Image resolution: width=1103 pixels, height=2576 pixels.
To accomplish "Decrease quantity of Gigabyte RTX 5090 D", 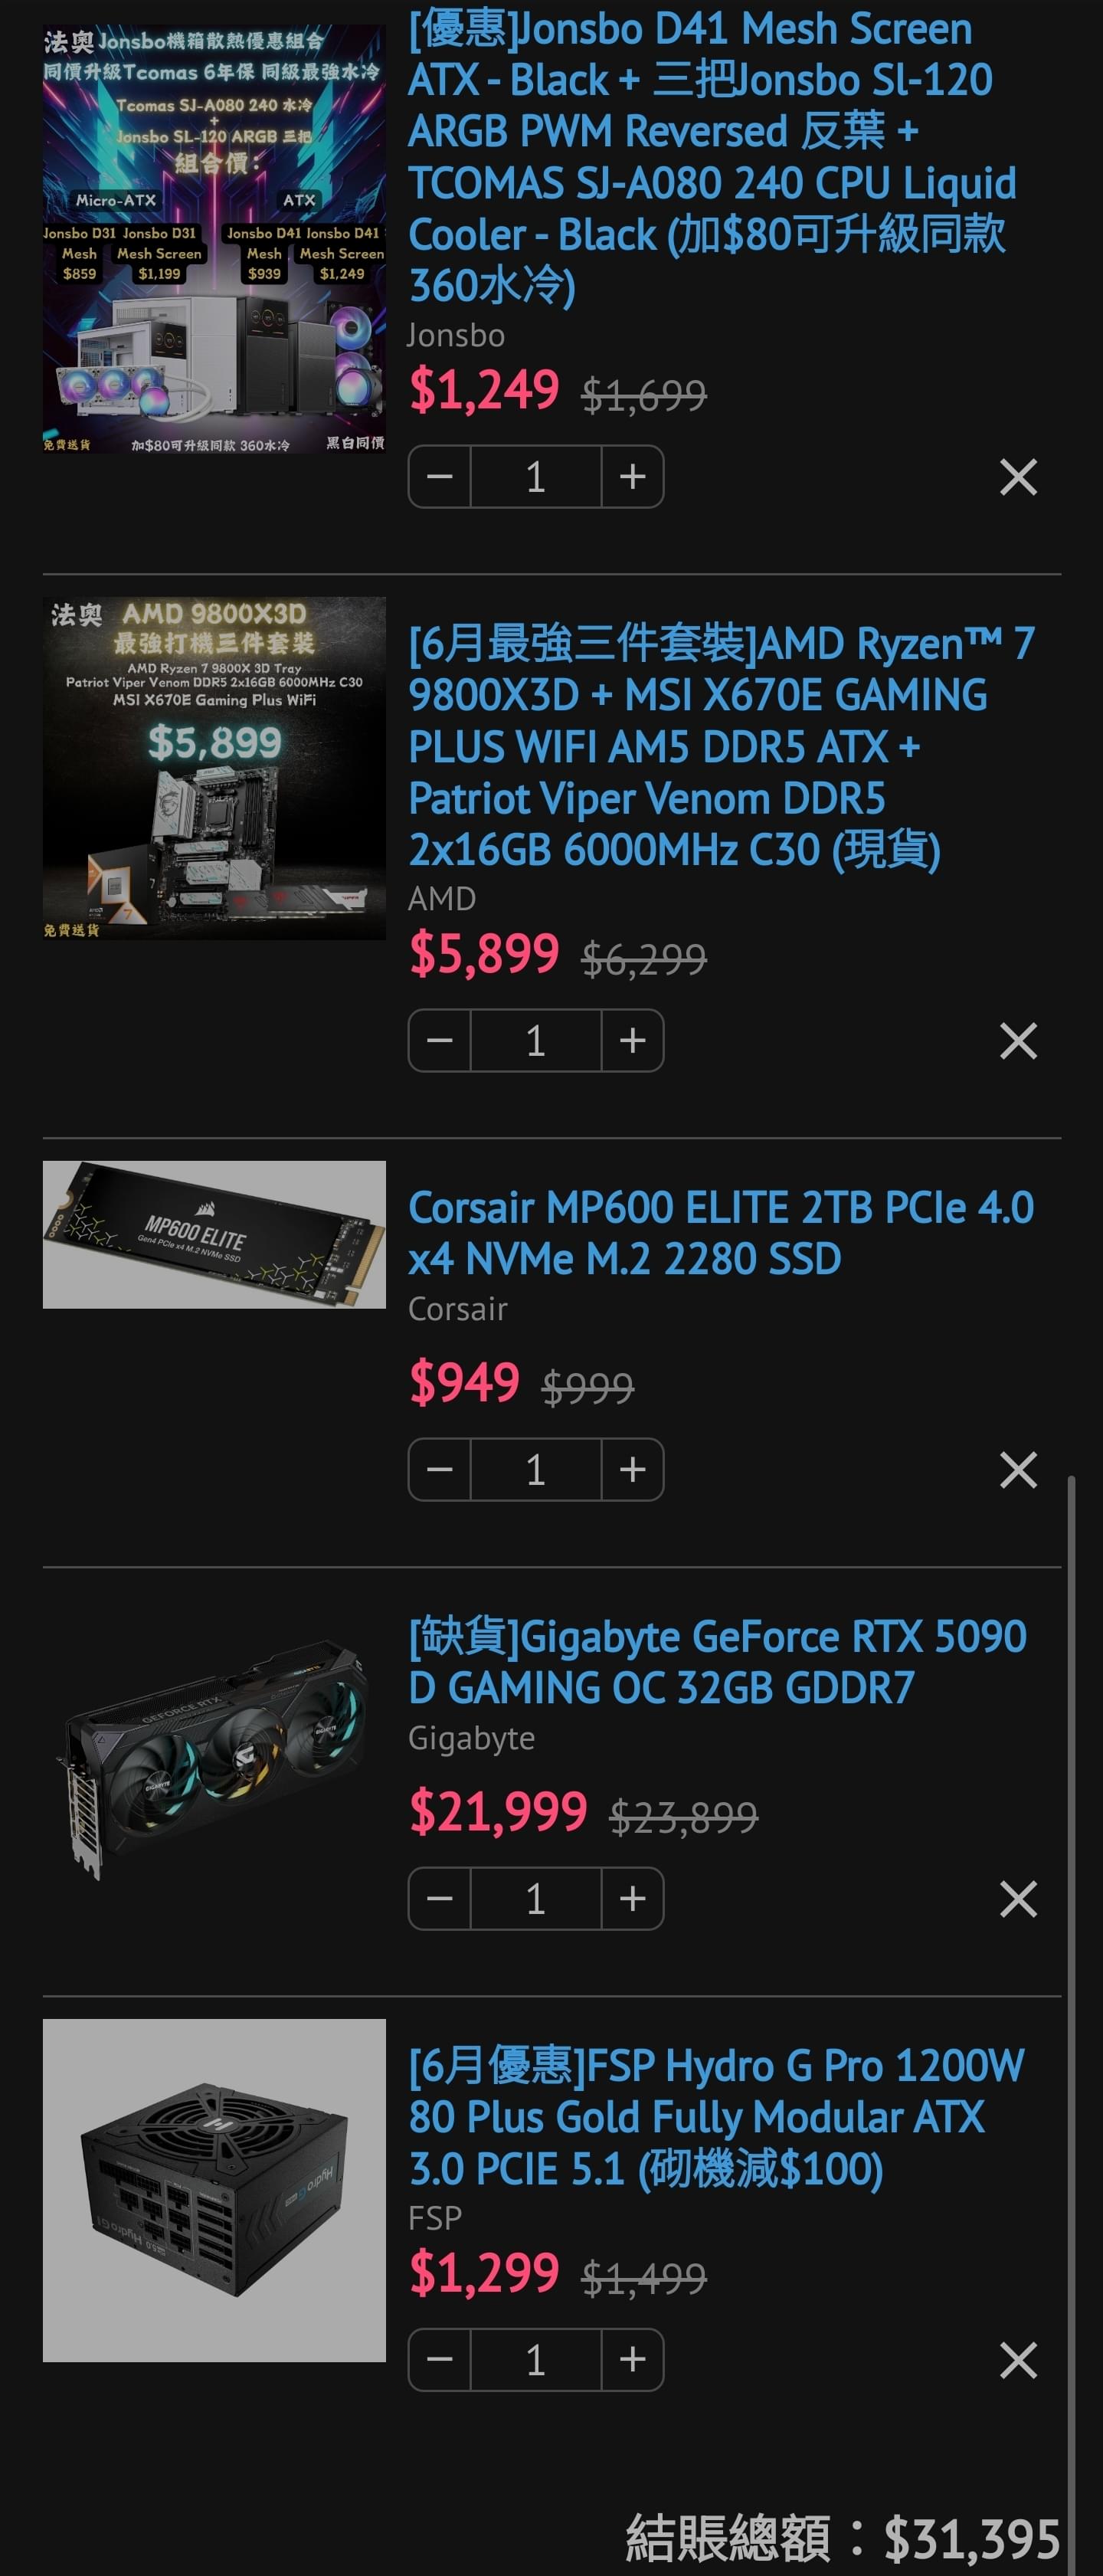I will 440,1898.
